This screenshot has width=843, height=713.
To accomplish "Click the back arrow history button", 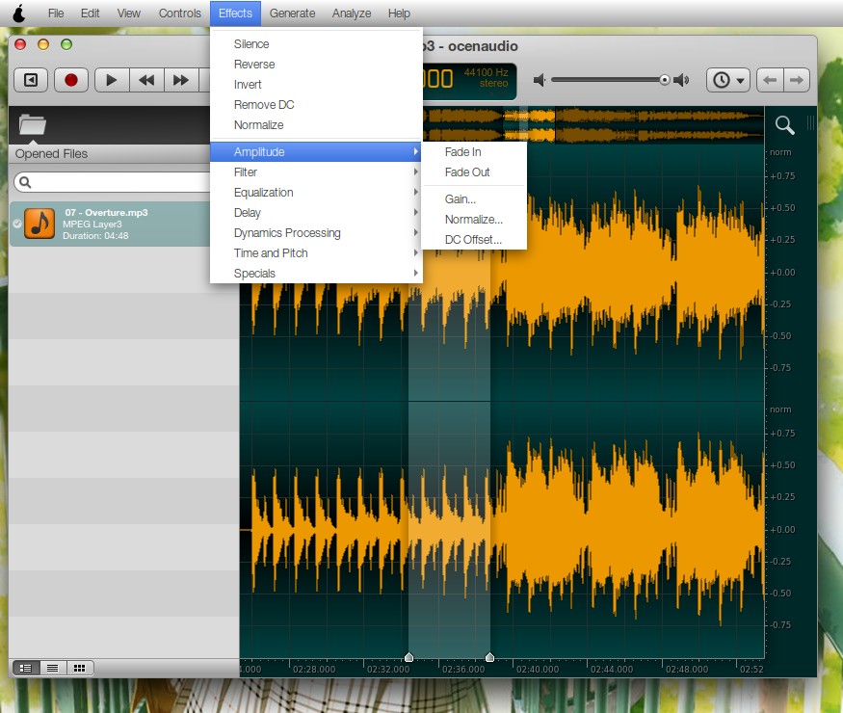I will click(770, 80).
